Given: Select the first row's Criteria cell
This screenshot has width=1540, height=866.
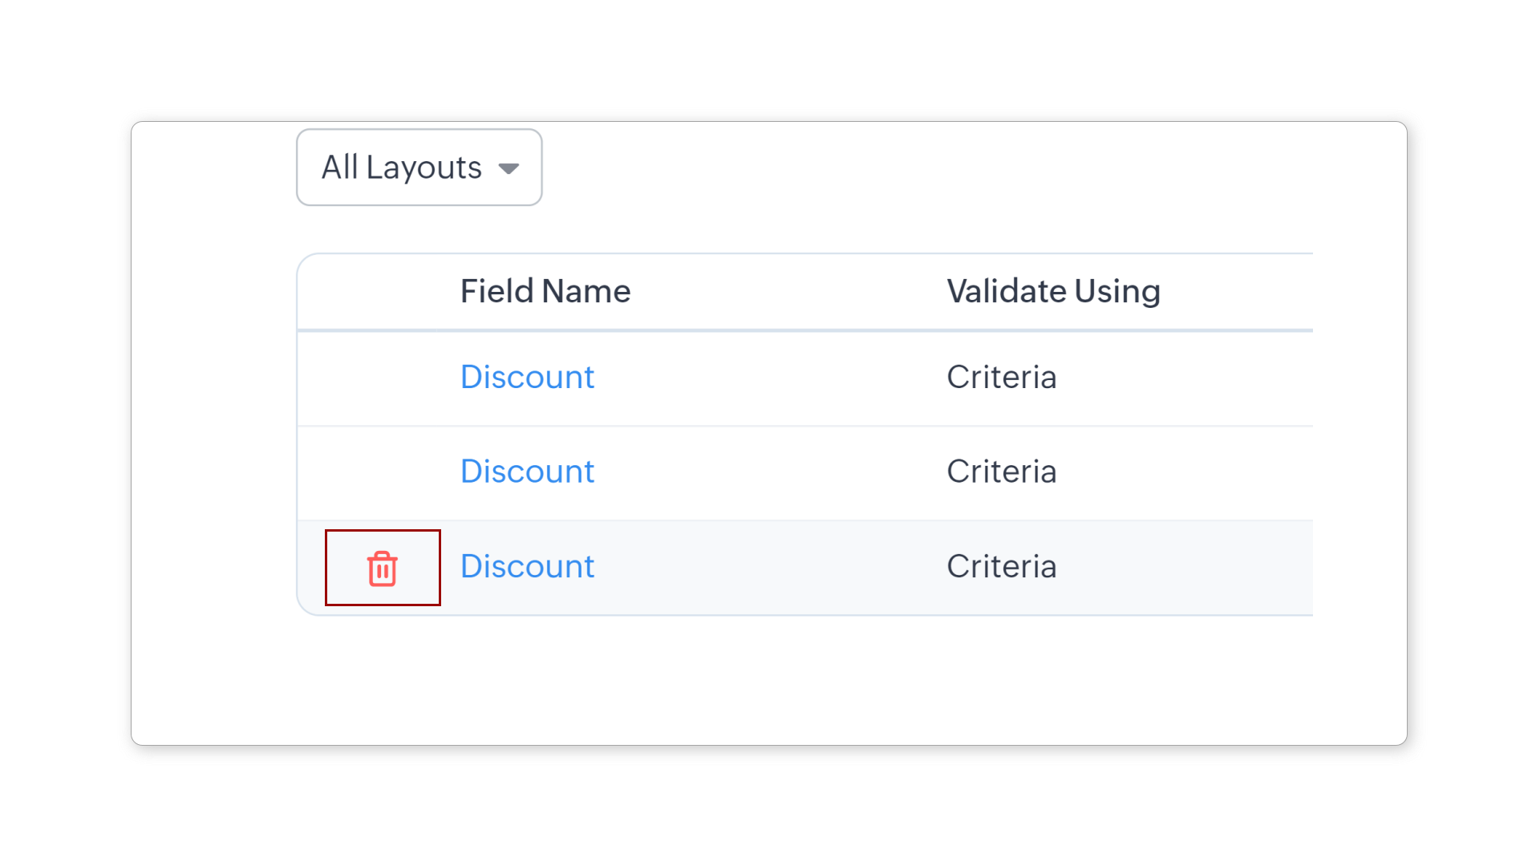Looking at the screenshot, I should 1001,377.
